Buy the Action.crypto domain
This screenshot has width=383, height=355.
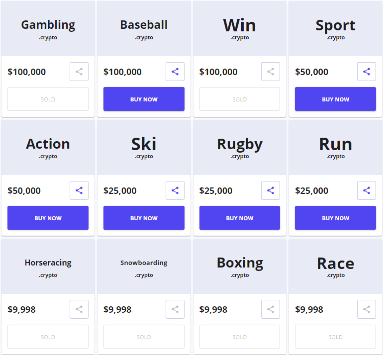48,218
